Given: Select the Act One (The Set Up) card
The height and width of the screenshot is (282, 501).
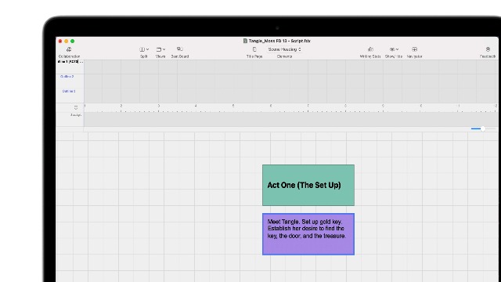Looking at the screenshot, I should click(x=308, y=185).
